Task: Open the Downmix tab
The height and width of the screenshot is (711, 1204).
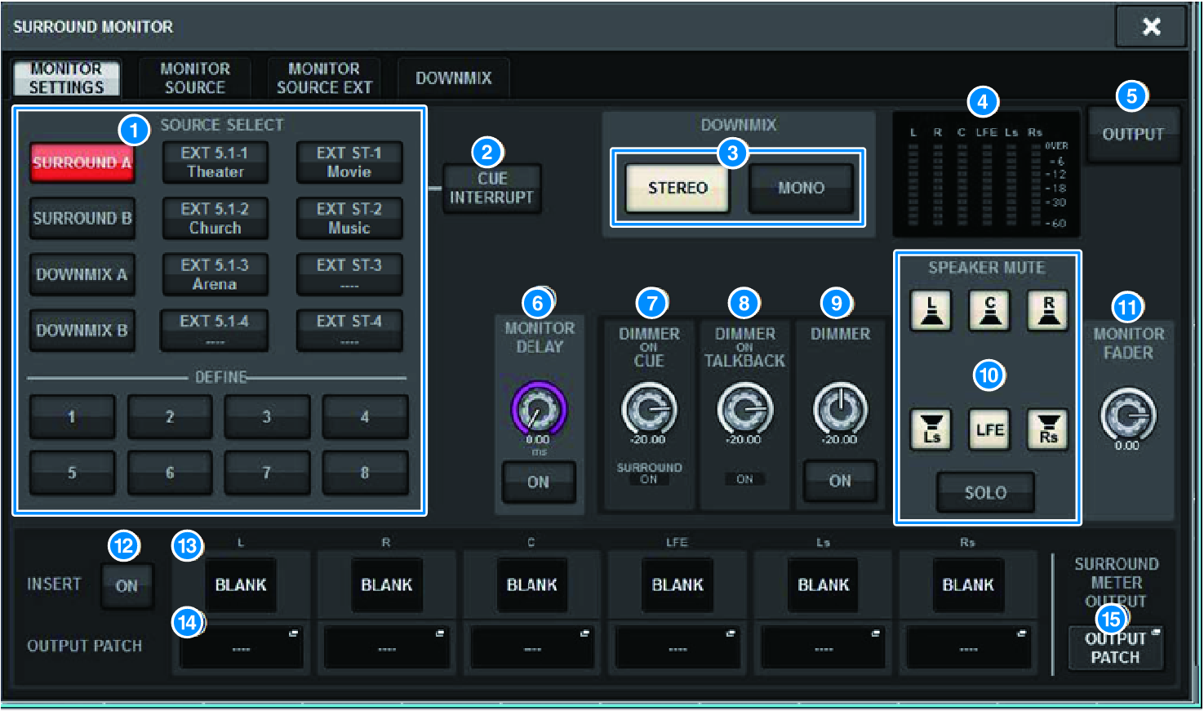Action: coord(453,78)
